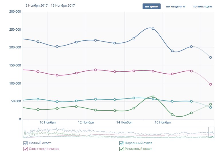Click the last teal point at the right edge
The width and height of the screenshot is (223, 155).
tap(210, 107)
